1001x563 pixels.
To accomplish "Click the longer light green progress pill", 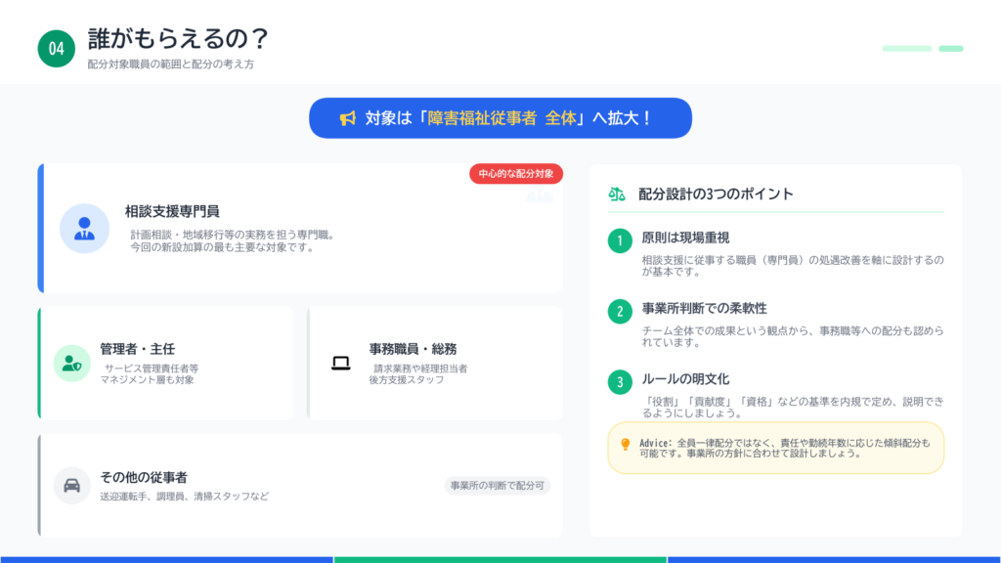I will pos(906,48).
